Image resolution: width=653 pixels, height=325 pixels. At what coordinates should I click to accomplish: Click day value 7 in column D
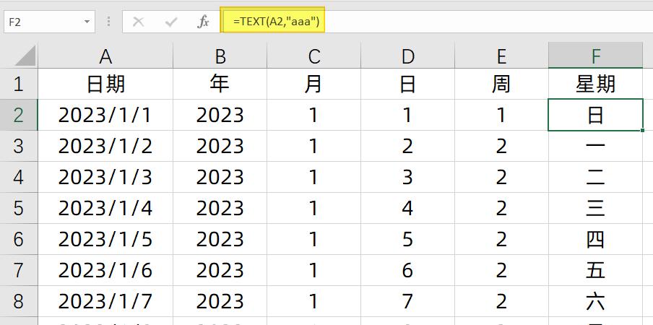coord(407,301)
